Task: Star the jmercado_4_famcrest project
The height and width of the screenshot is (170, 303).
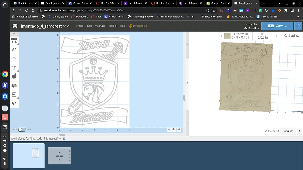Action: point(64,26)
